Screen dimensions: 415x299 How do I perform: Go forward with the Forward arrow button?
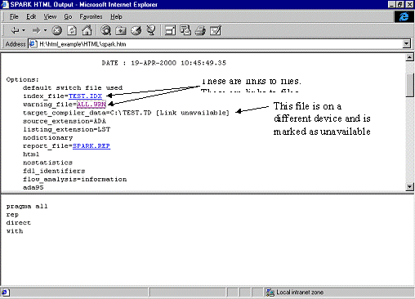point(36,30)
